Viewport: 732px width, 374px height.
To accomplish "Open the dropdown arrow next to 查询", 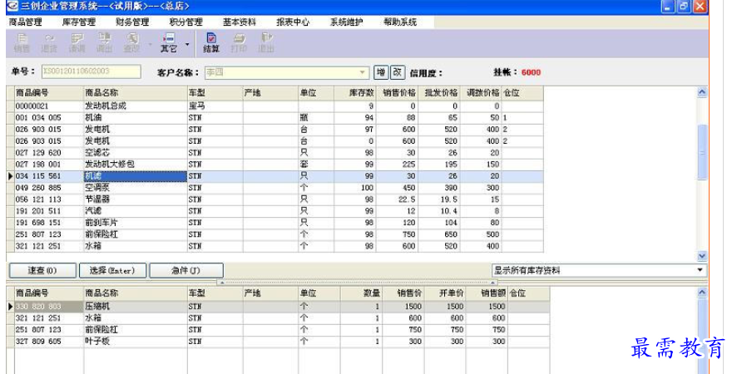I will (x=151, y=44).
